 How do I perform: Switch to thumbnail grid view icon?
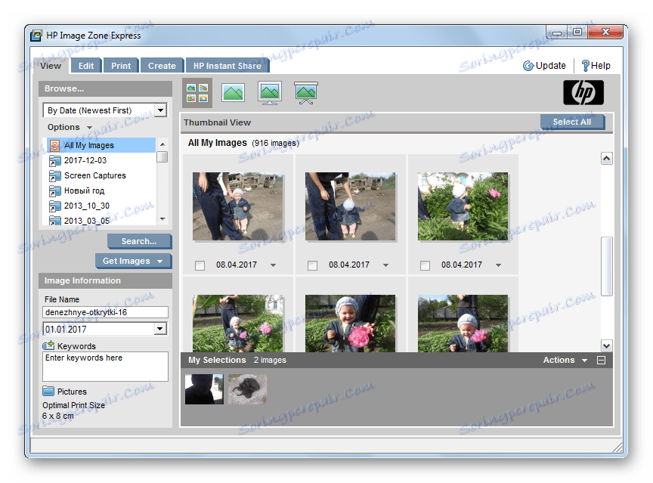pyautogui.click(x=197, y=93)
